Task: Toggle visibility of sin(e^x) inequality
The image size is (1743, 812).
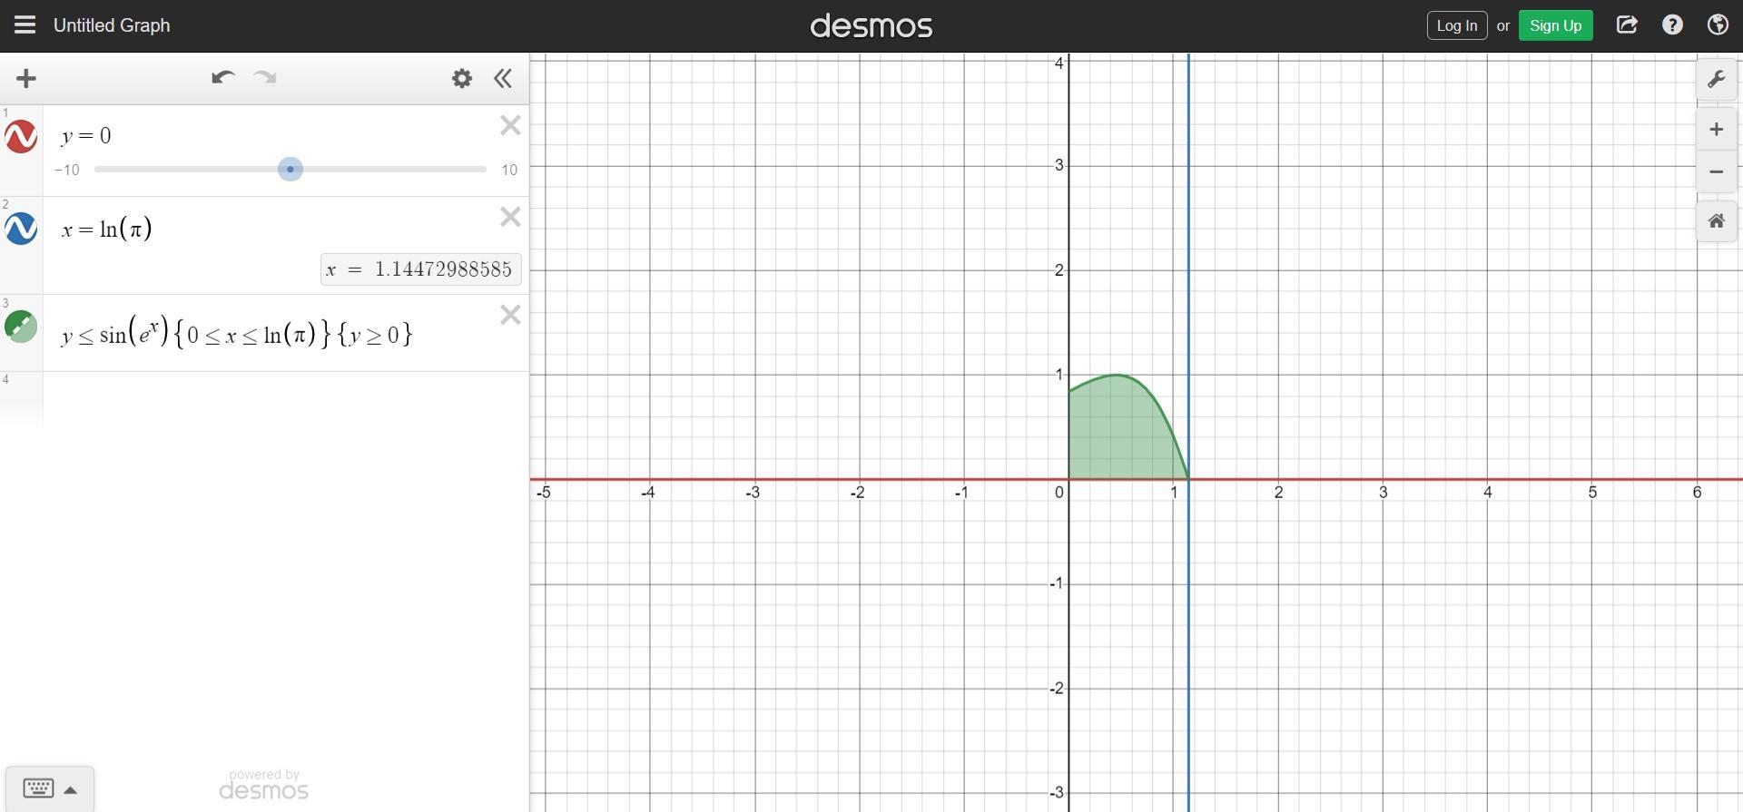Action: pos(21,326)
